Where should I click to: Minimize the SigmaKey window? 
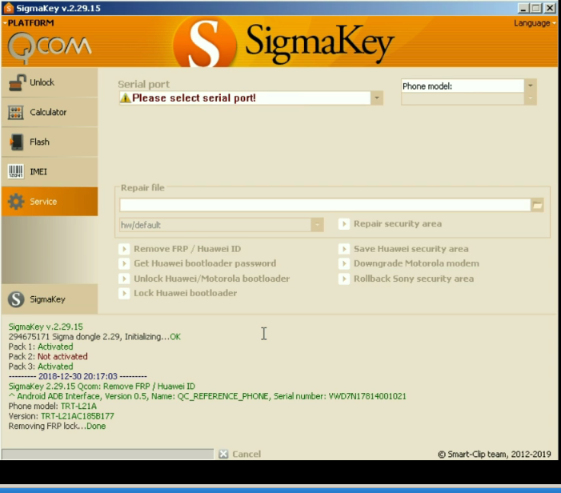tap(523, 8)
